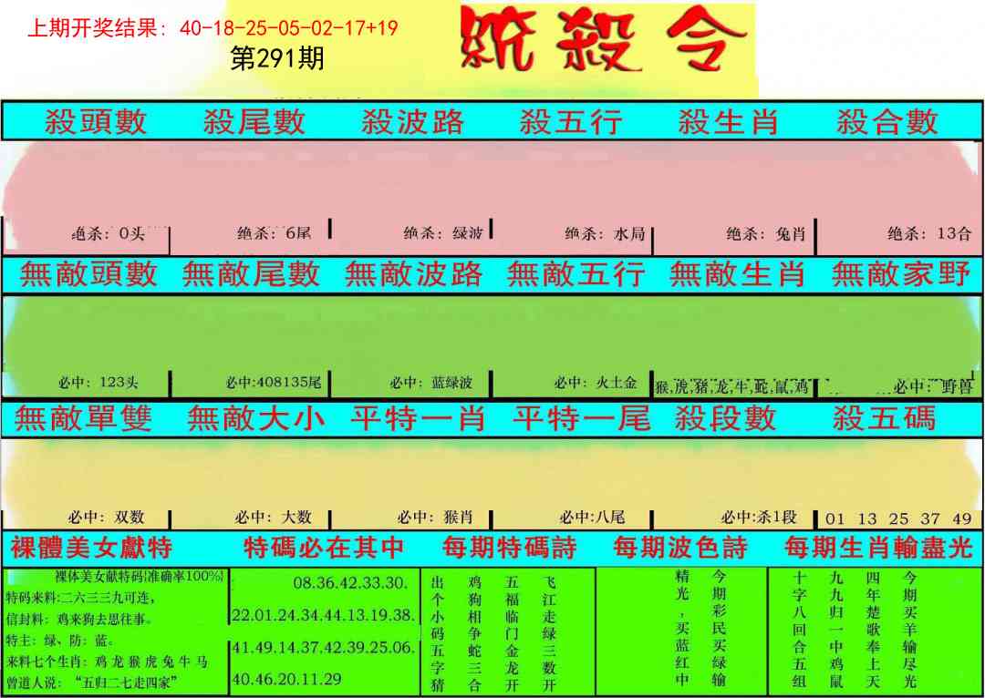This screenshot has height=698, width=985.
Task: Click the 绝杀: 13合 result cell
Action: pos(929,234)
